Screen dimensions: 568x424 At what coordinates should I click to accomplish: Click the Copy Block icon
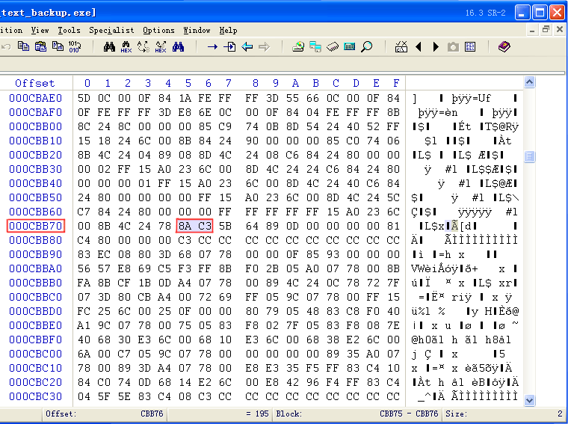(24, 46)
